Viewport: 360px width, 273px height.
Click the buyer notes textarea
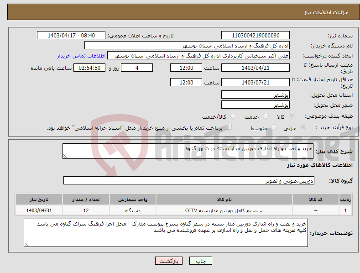click(x=166, y=233)
